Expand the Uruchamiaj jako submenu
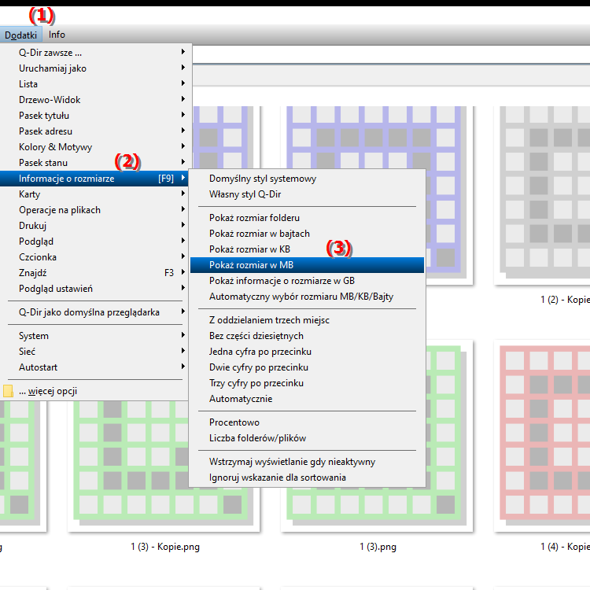Screen dimensions: 590x590 pos(95,68)
